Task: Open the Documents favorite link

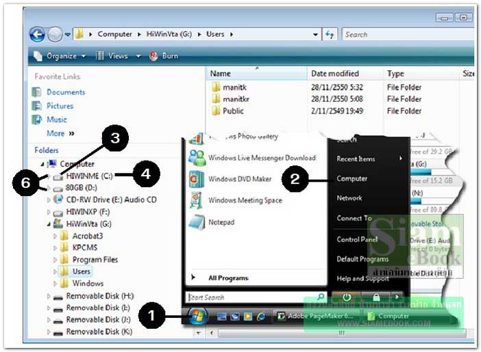Action: point(66,92)
